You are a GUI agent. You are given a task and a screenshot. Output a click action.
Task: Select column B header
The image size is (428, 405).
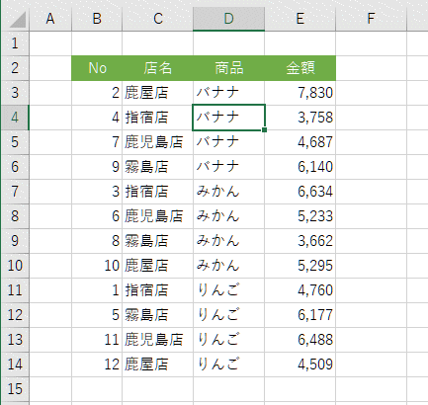[x=97, y=19]
